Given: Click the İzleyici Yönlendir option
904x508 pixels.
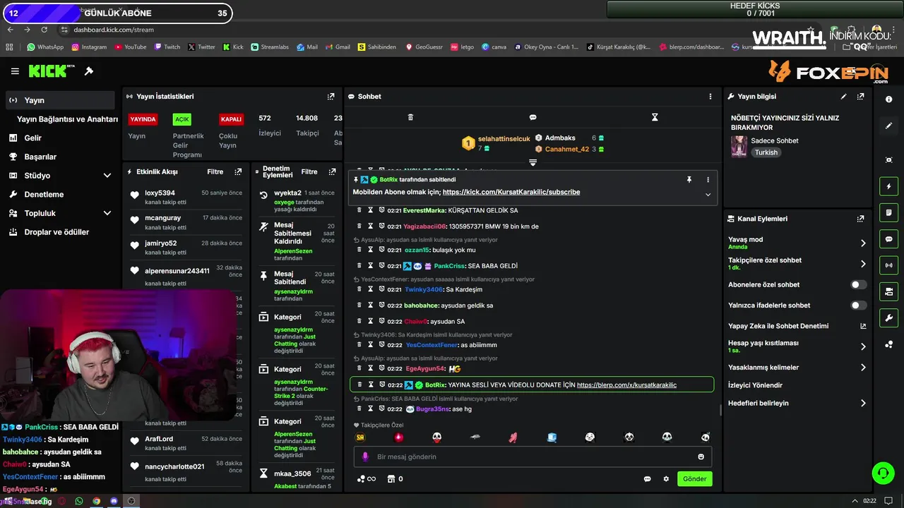Looking at the screenshot, I should pyautogui.click(x=755, y=385).
